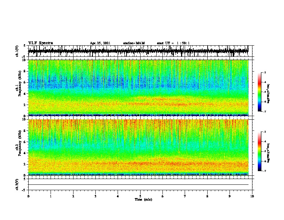This screenshot has height=220, width=284.
Task: Click the "-3" tick on the ch.1 colorbar
Action: coord(265,72)
